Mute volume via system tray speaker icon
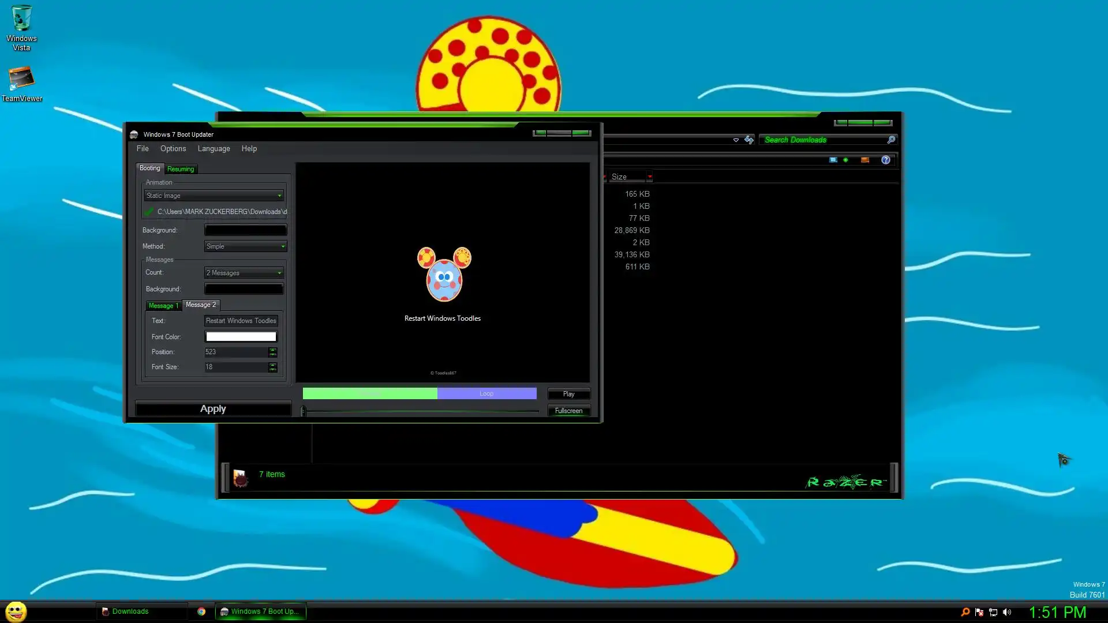Screen dimensions: 1108x623 point(1007,612)
